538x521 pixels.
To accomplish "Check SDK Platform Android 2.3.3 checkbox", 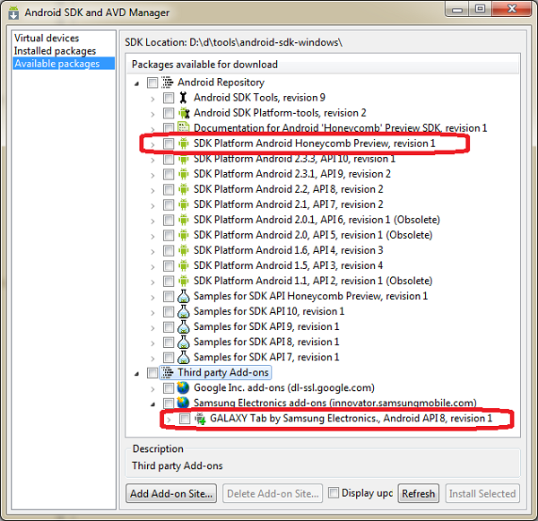I will click(x=169, y=160).
